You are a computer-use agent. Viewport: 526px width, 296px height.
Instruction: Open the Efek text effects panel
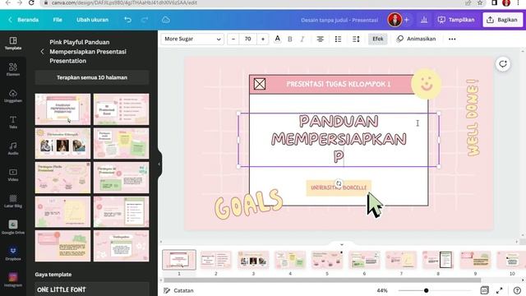[x=378, y=39]
